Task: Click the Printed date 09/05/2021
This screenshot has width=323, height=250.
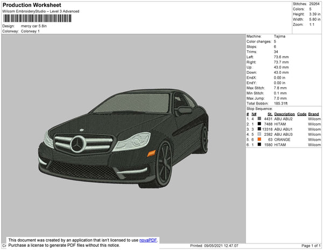Action: coord(213,246)
